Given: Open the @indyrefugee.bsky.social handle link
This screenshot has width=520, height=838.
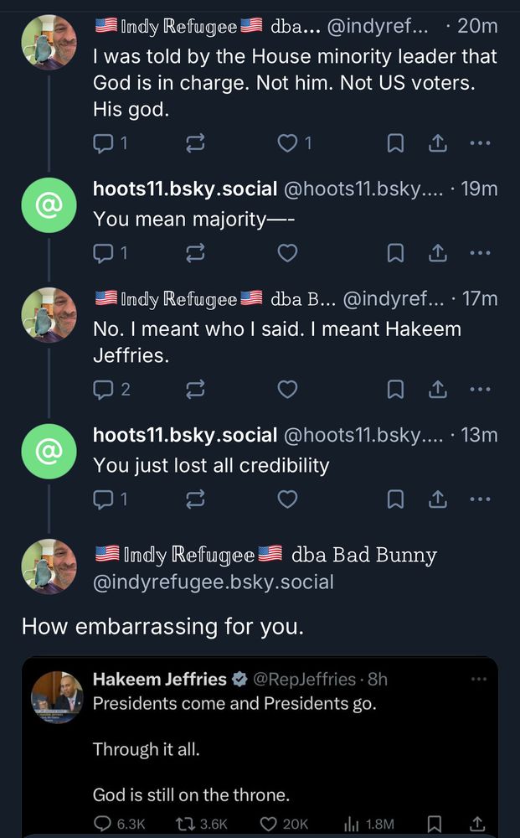Looking at the screenshot, I should coord(213,582).
